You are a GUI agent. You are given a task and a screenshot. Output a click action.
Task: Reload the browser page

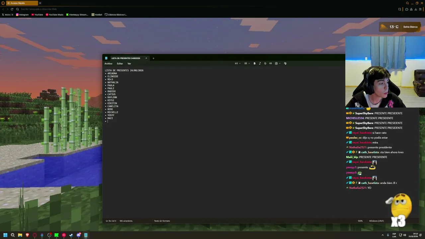(x=12, y=9)
